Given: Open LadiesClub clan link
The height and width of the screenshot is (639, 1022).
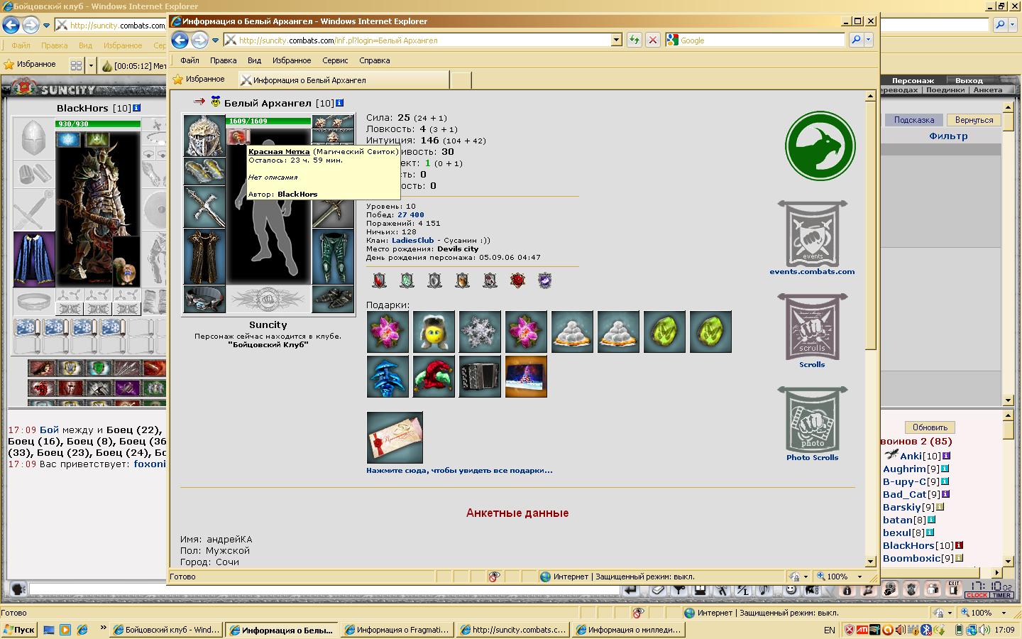Looking at the screenshot, I should [x=412, y=240].
